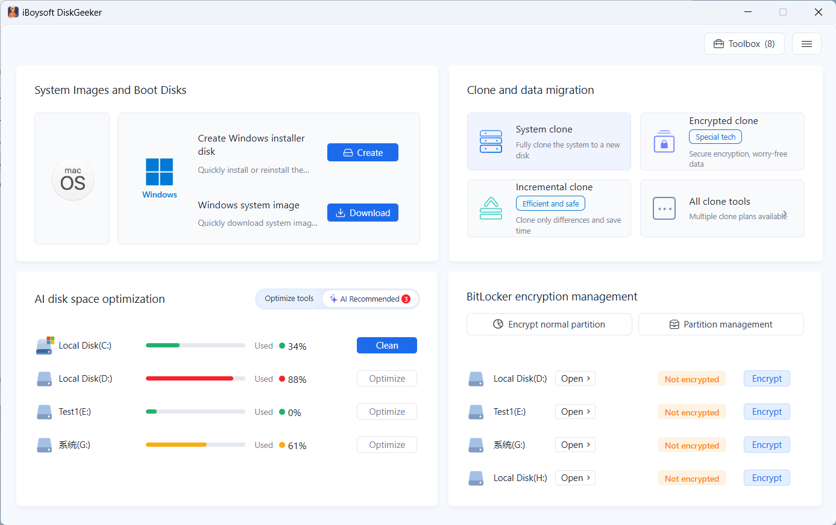Click the 系统(G:) drive icon in optimization list
This screenshot has width=836, height=525.
tap(45, 445)
